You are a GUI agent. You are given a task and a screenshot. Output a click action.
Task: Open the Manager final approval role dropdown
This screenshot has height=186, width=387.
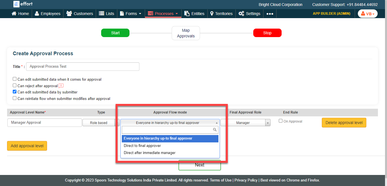pos(245,123)
